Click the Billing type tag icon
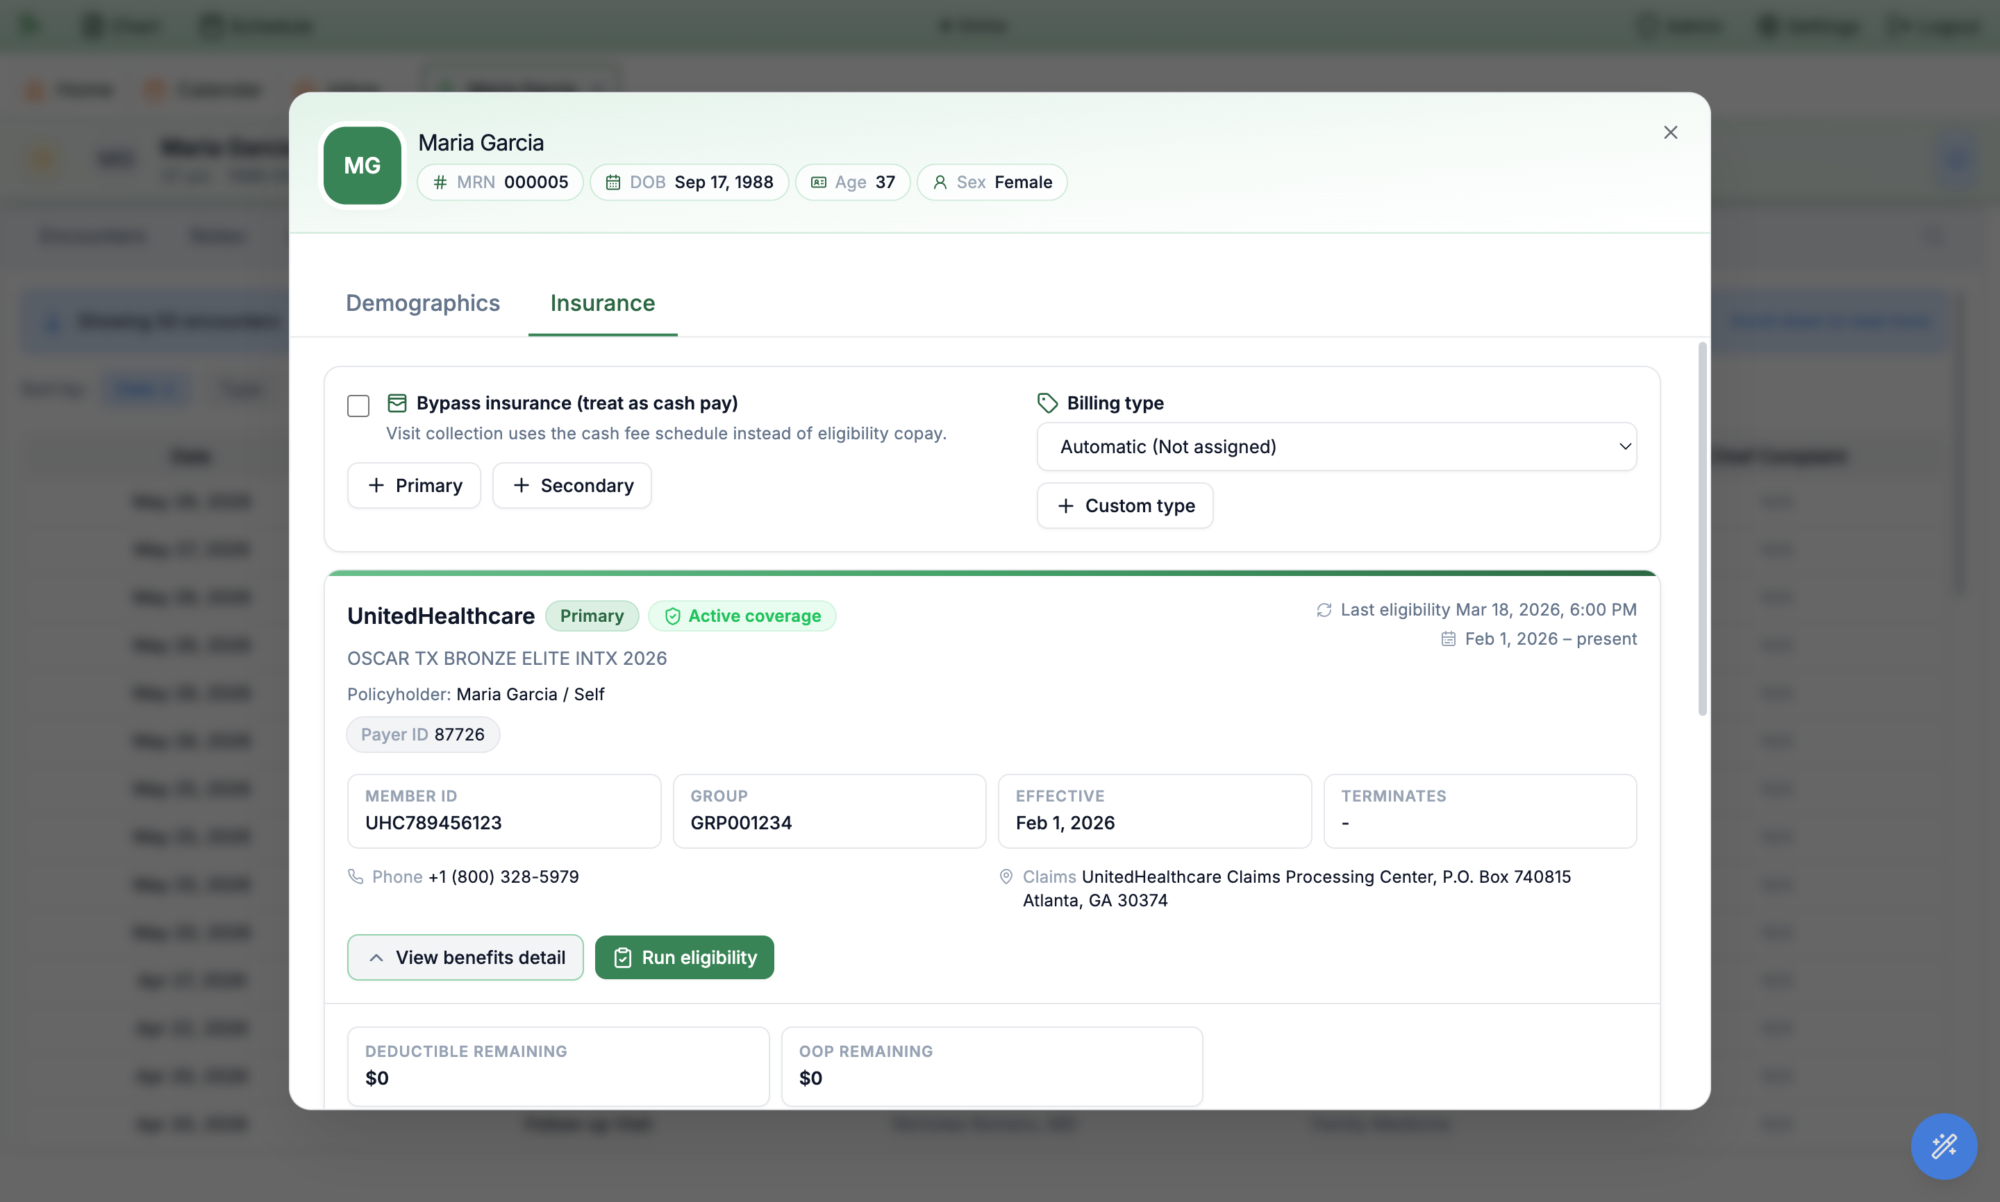This screenshot has height=1202, width=2000. [1048, 403]
